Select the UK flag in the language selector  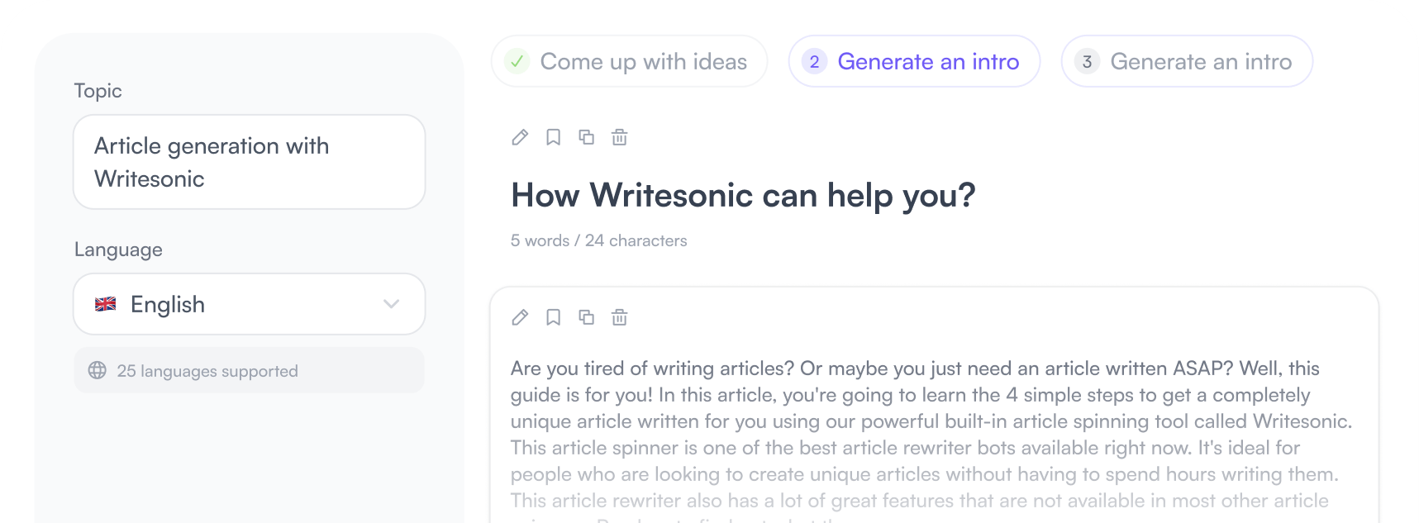point(107,304)
